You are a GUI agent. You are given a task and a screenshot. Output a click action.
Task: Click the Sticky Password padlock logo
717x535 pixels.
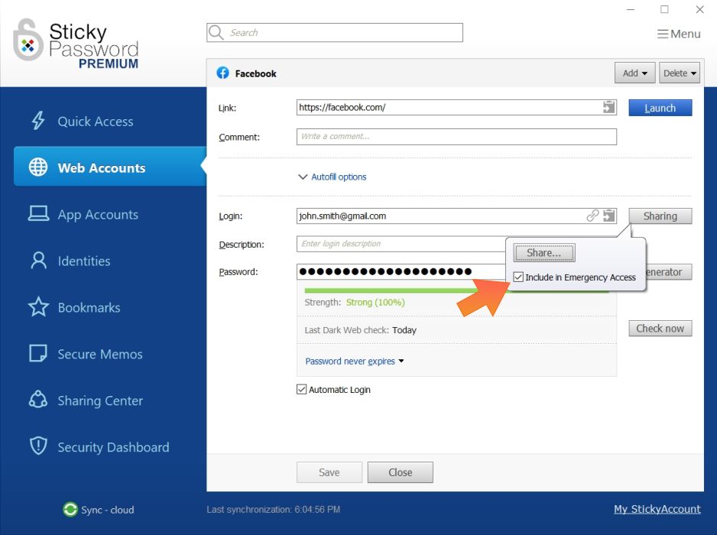click(x=28, y=41)
